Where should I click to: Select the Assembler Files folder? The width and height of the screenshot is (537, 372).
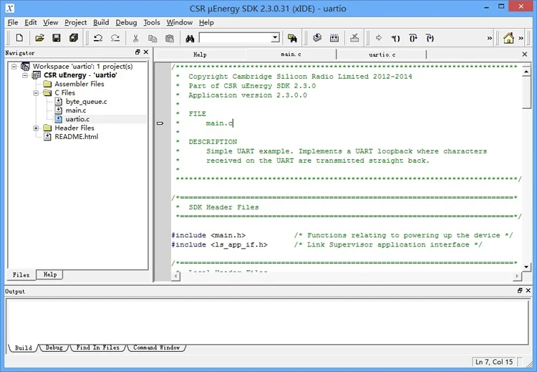pyautogui.click(x=79, y=84)
